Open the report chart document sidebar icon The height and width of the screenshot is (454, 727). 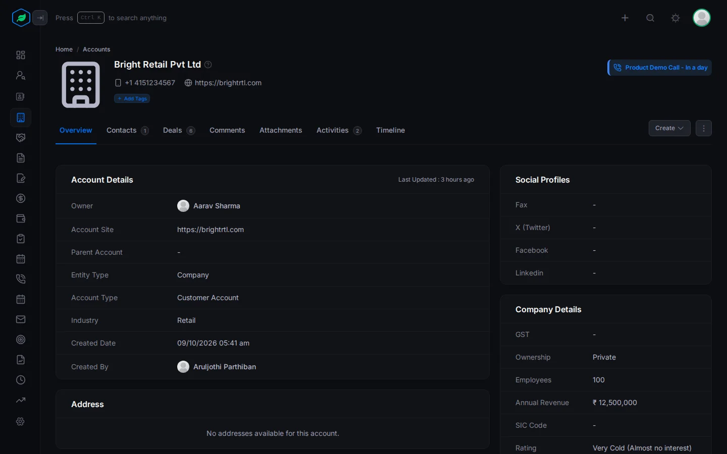coord(21,360)
